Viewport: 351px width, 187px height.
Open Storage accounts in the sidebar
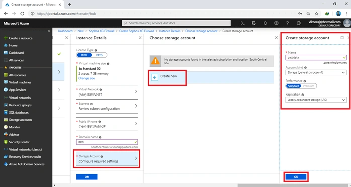tap(18, 120)
